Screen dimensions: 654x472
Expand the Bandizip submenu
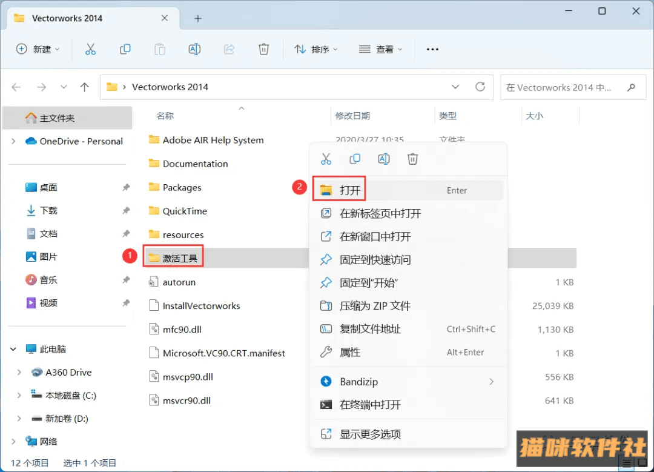(492, 382)
